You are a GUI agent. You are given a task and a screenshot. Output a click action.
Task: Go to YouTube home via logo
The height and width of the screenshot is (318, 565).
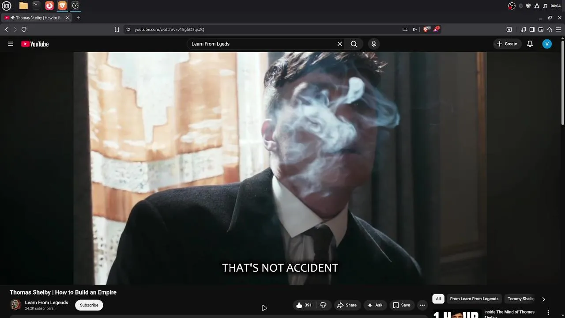click(35, 44)
